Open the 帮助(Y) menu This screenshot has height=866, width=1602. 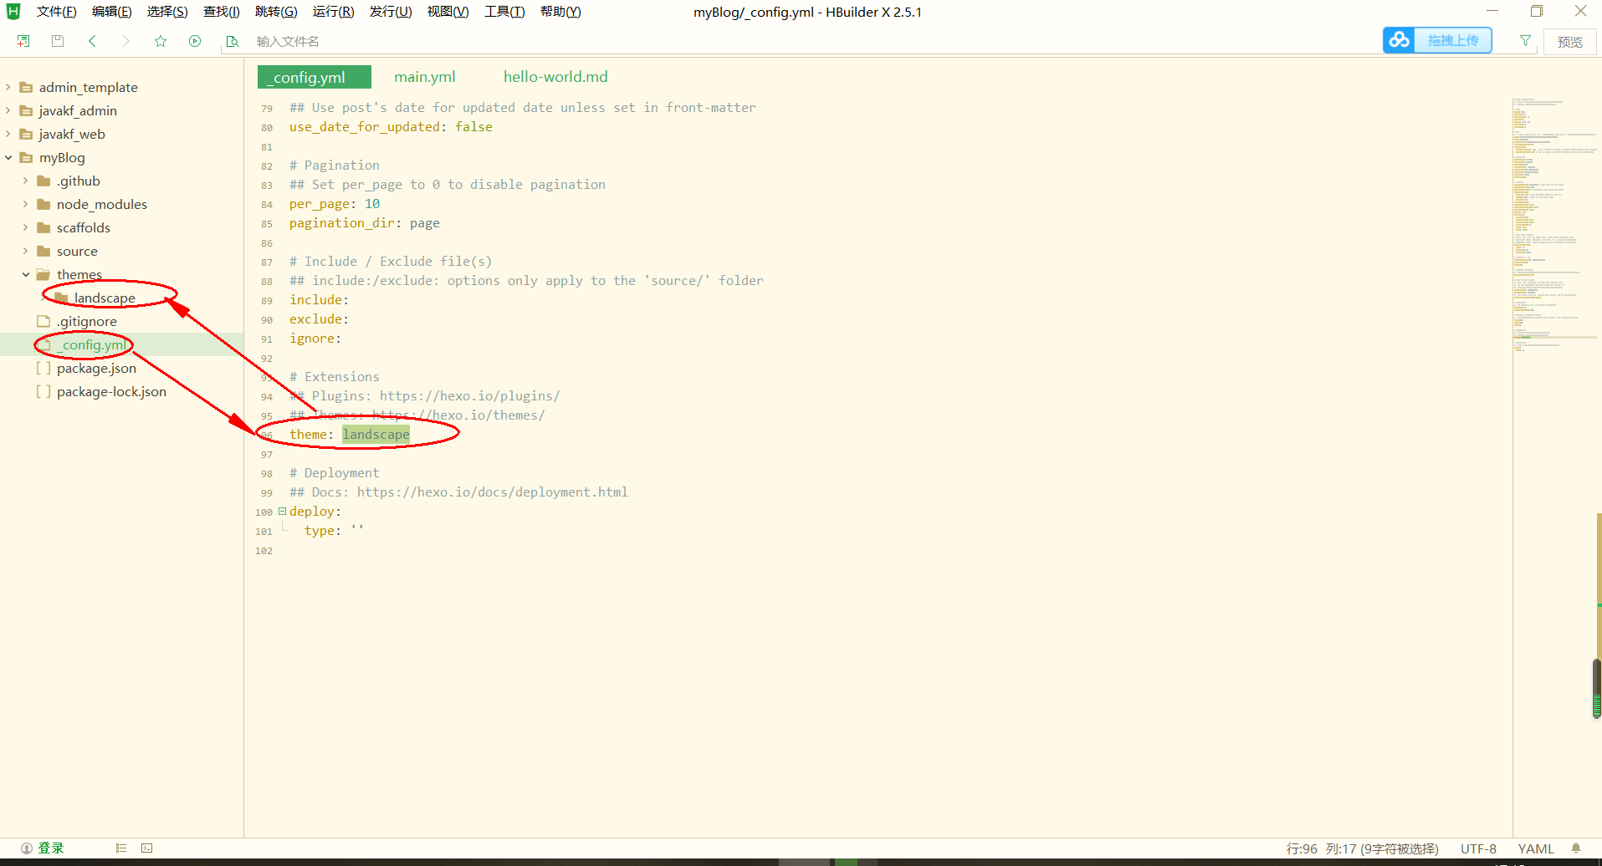(x=560, y=12)
